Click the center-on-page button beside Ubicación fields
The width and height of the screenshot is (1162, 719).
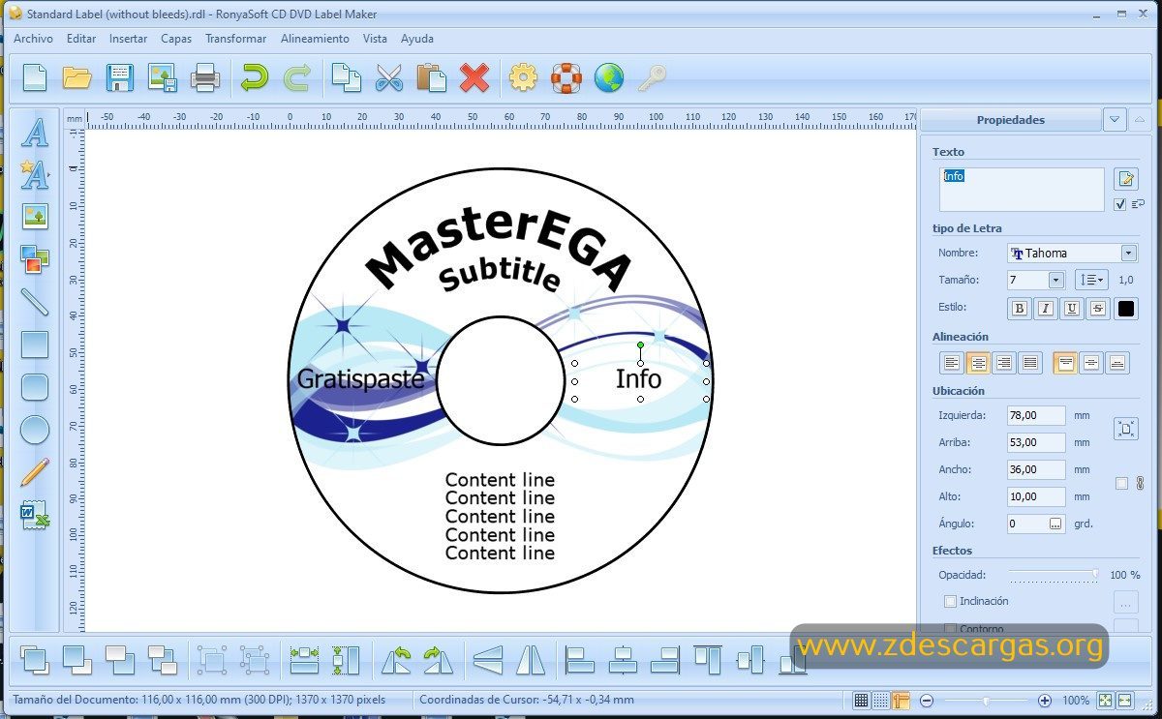tap(1125, 429)
